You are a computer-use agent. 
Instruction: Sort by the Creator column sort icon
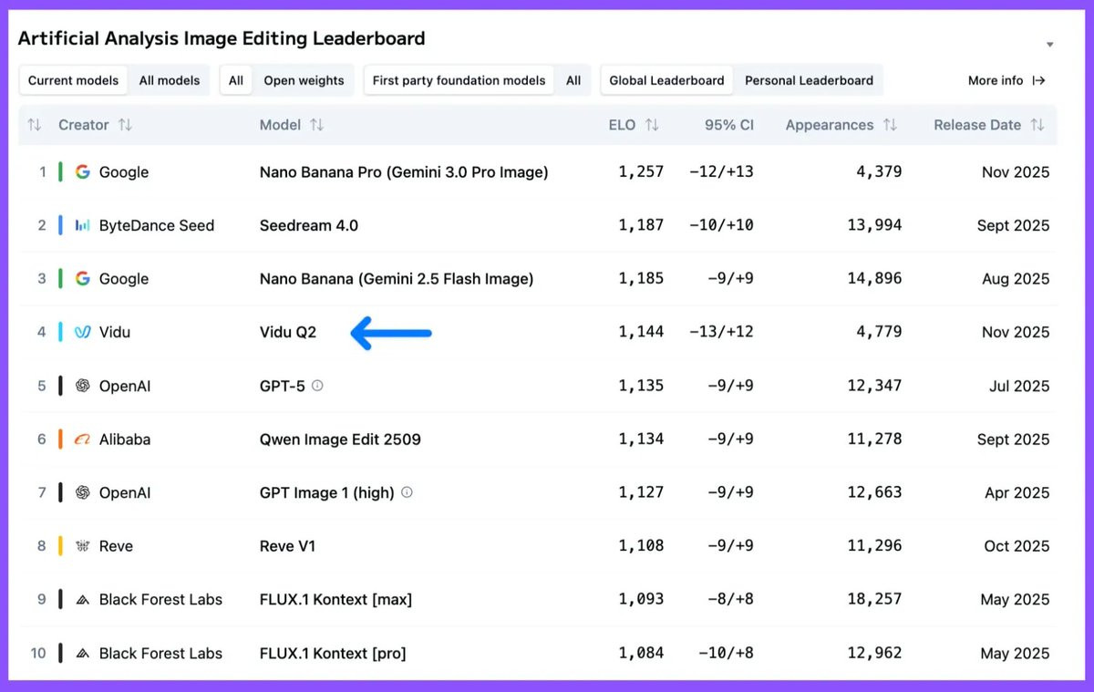tap(125, 125)
